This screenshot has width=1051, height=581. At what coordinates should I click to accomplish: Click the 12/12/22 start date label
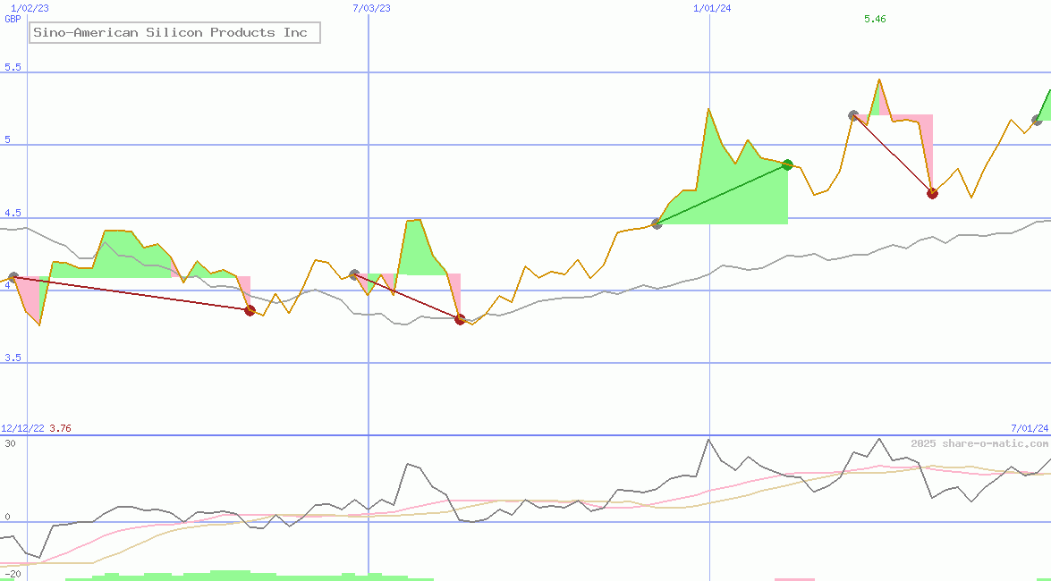22,429
